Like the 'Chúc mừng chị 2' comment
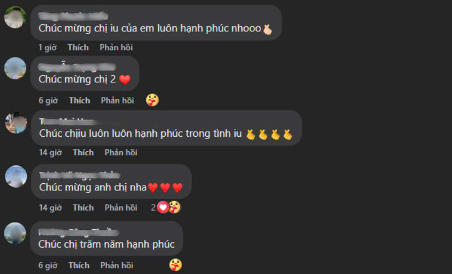 click(80, 100)
